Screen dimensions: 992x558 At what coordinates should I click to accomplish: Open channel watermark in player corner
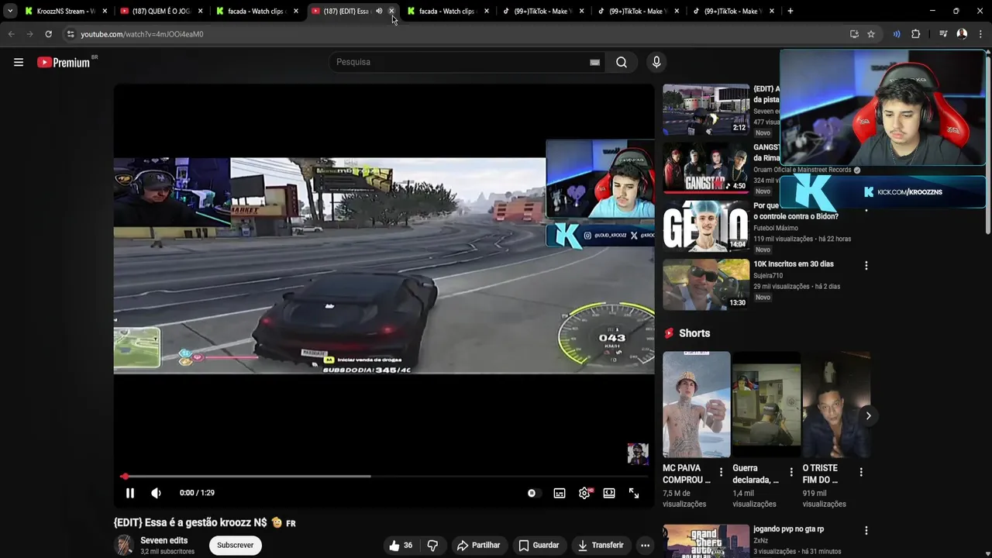tap(637, 453)
